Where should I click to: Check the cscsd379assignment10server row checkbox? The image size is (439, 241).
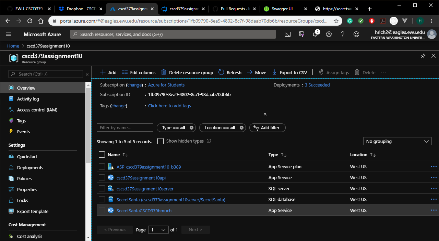click(102, 188)
